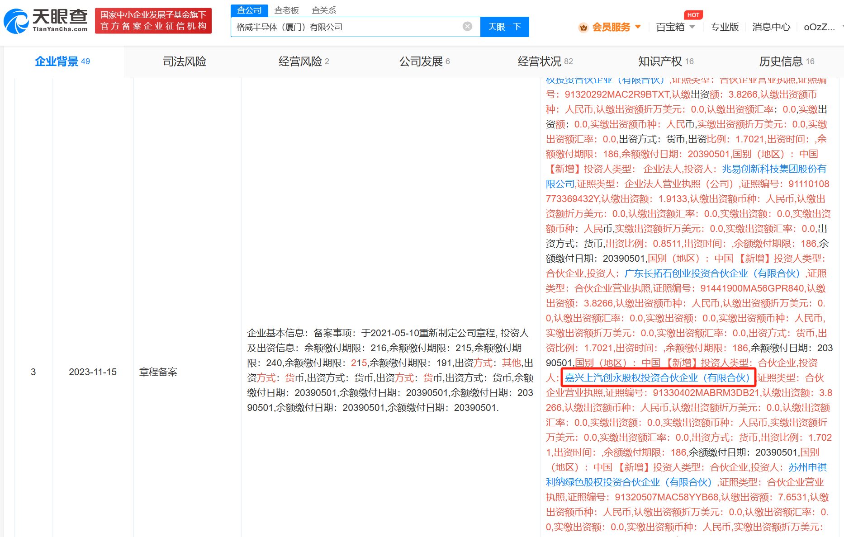Open 消息中心 in the header
Screen dimensions: 844x537
click(771, 27)
